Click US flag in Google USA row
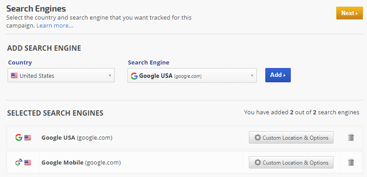 tap(28, 138)
